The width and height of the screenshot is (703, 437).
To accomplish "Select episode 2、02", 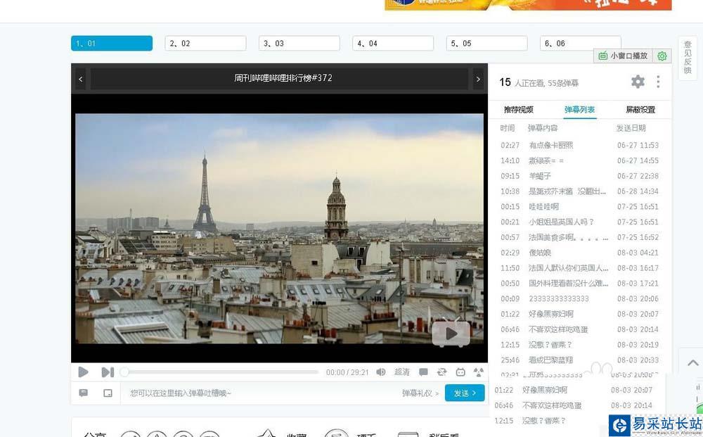I will 205,44.
